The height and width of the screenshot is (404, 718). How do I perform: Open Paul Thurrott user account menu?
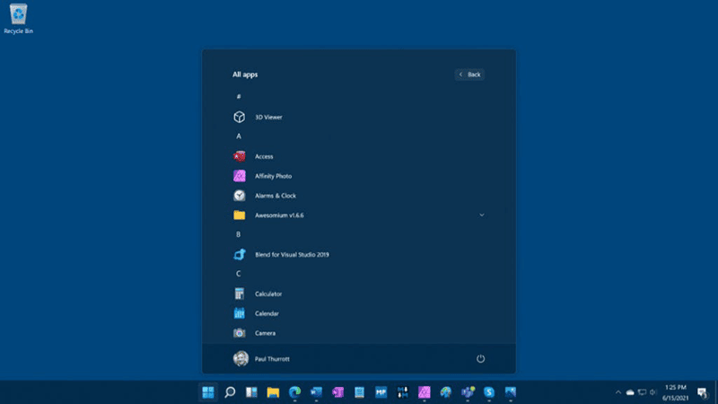click(261, 358)
